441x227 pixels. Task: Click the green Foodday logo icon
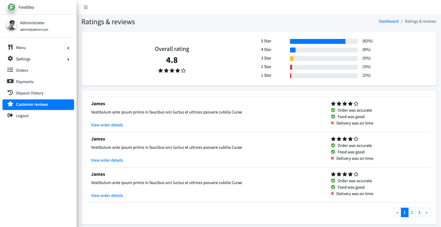pos(12,7)
